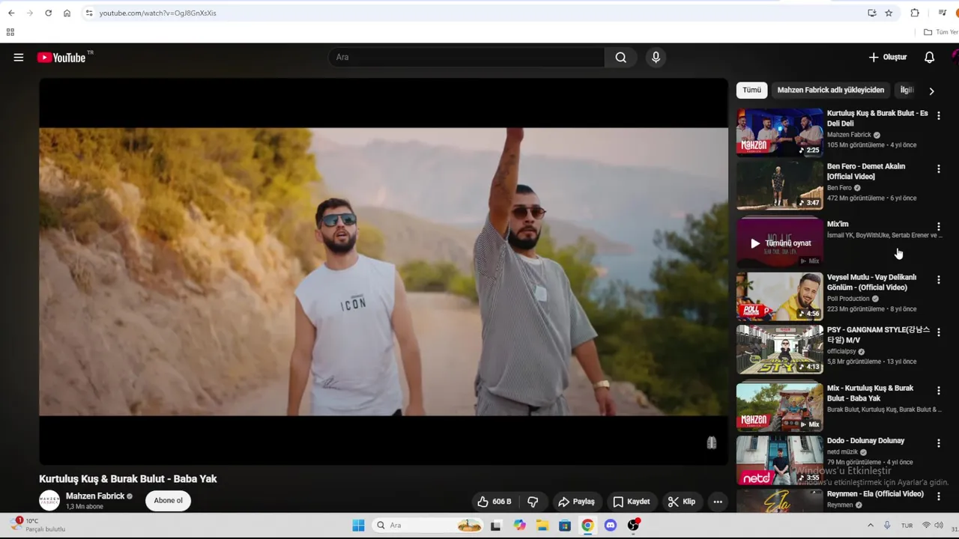Image resolution: width=959 pixels, height=539 pixels.
Task: Share the video with Paylaş
Action: (x=576, y=502)
